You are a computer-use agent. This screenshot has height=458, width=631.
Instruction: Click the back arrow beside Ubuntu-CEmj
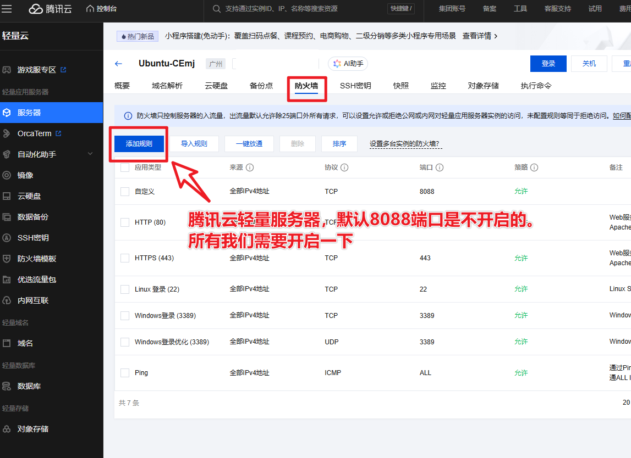[x=118, y=64]
